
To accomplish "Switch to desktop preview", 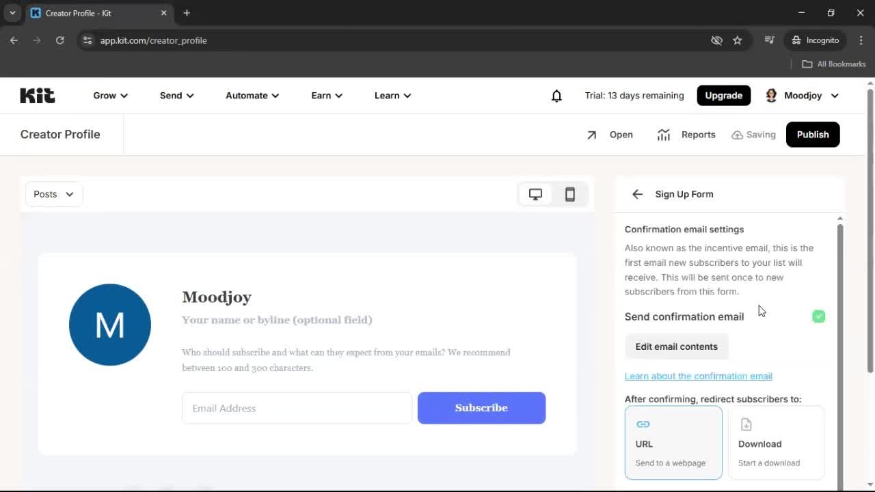I will 535,194.
